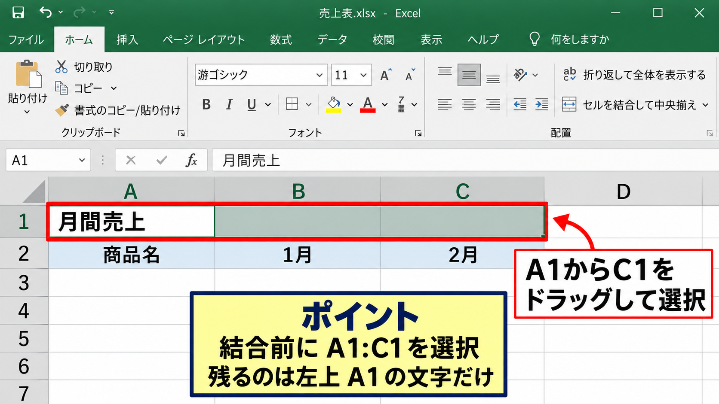Click the decrease indent icon
The image size is (719, 404).
[520, 104]
